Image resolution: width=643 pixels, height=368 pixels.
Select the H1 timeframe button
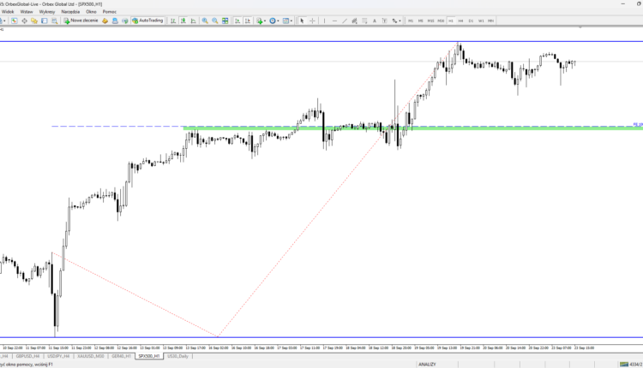pyautogui.click(x=451, y=21)
